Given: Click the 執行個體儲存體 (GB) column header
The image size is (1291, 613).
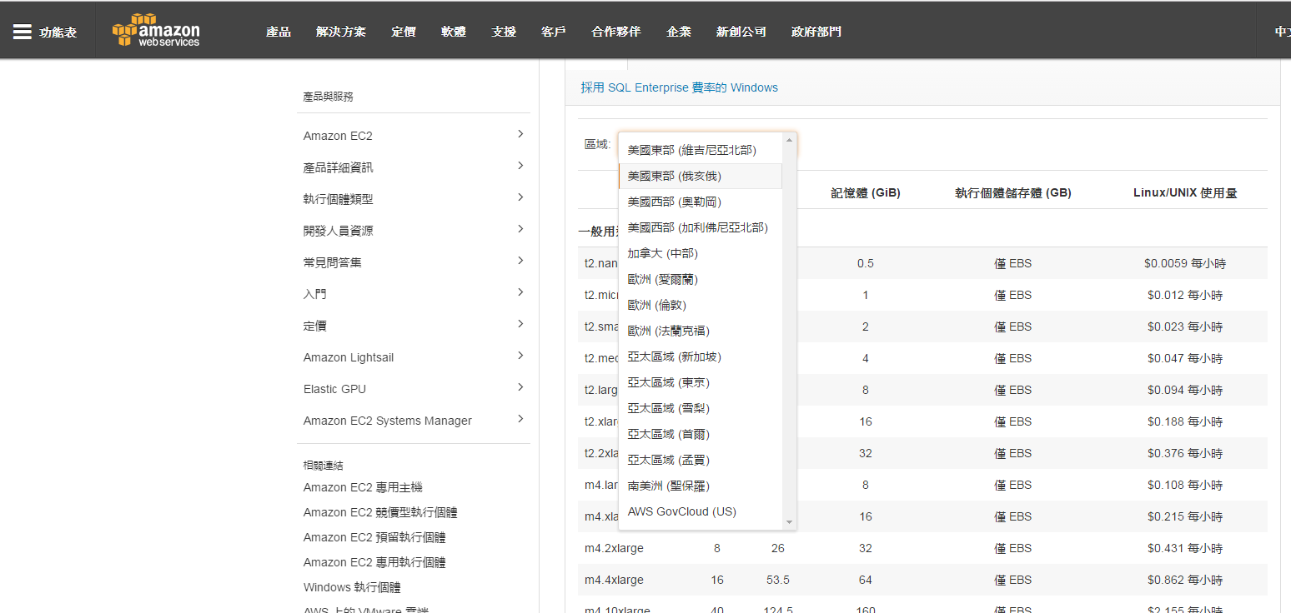Looking at the screenshot, I should 1013,192.
